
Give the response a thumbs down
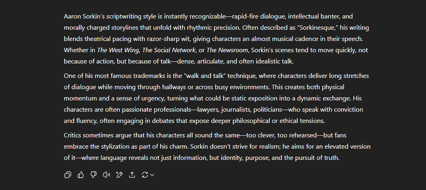94,175
